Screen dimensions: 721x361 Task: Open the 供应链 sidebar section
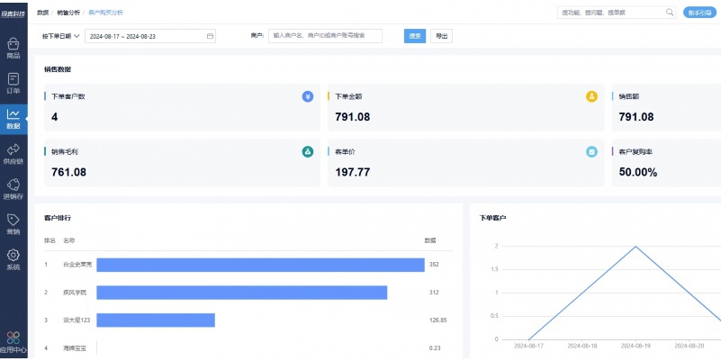tap(14, 155)
